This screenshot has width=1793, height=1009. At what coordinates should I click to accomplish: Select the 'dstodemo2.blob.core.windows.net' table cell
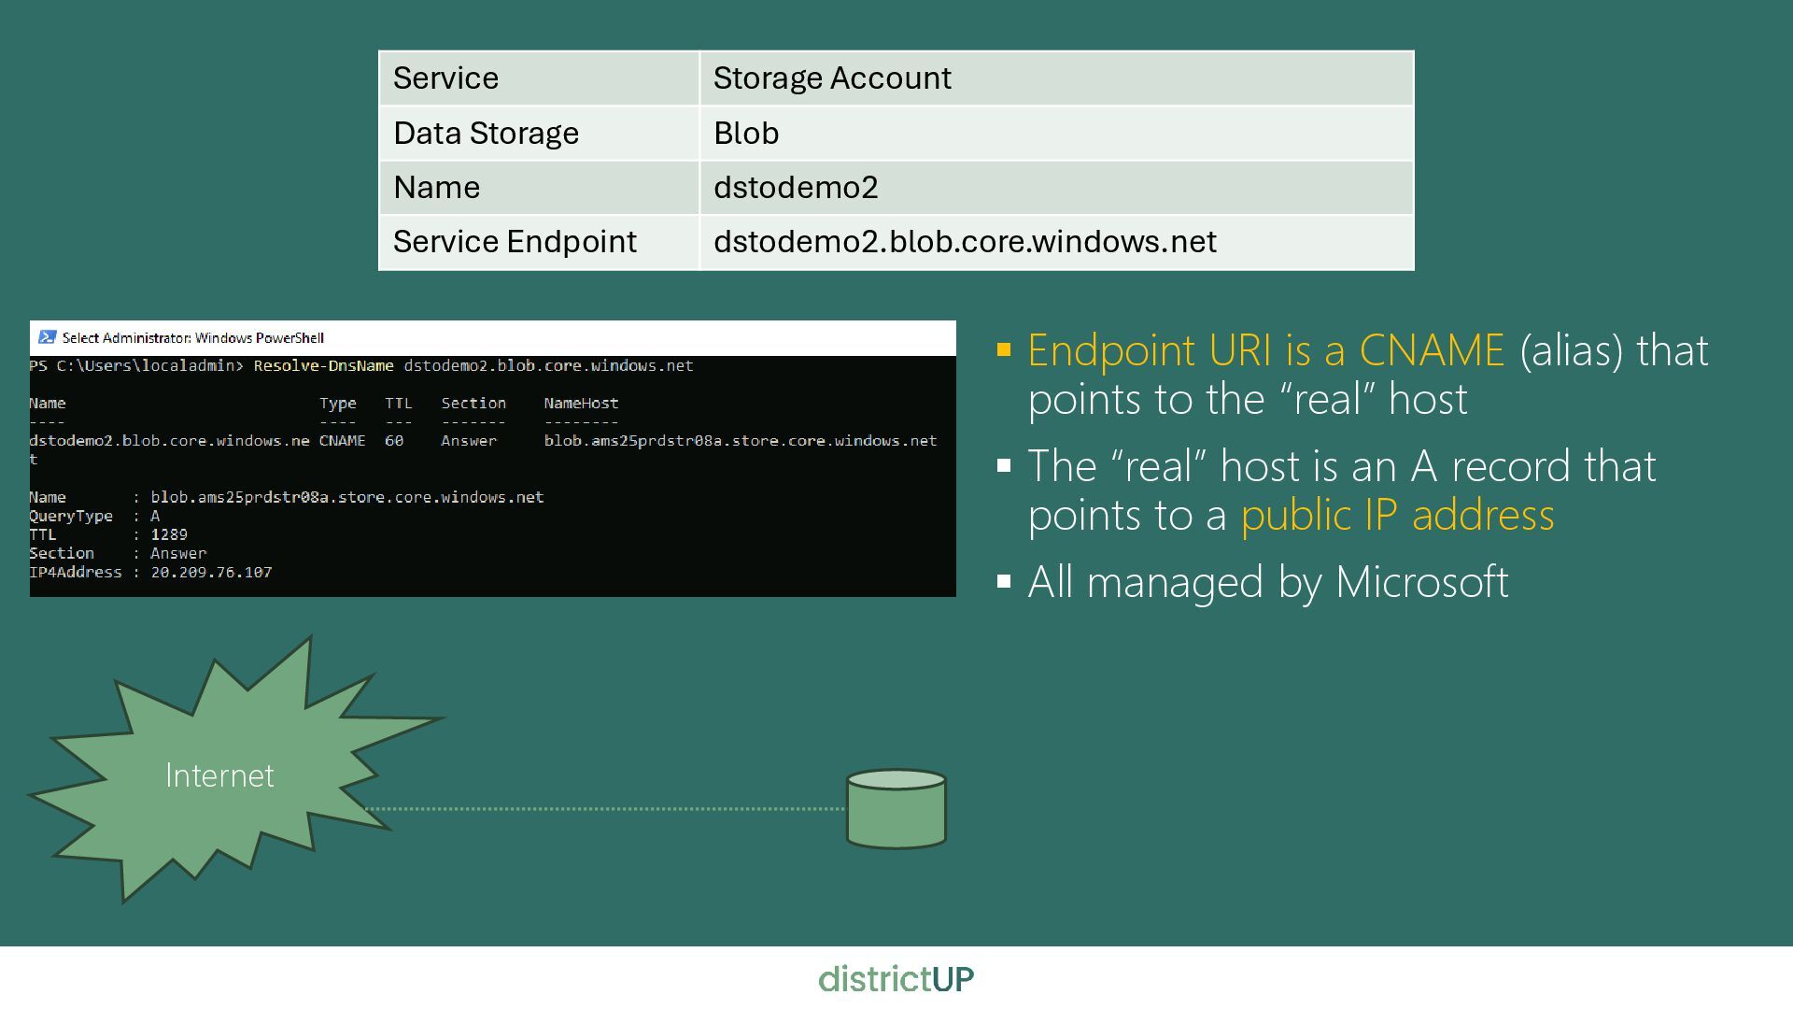[x=1056, y=242]
